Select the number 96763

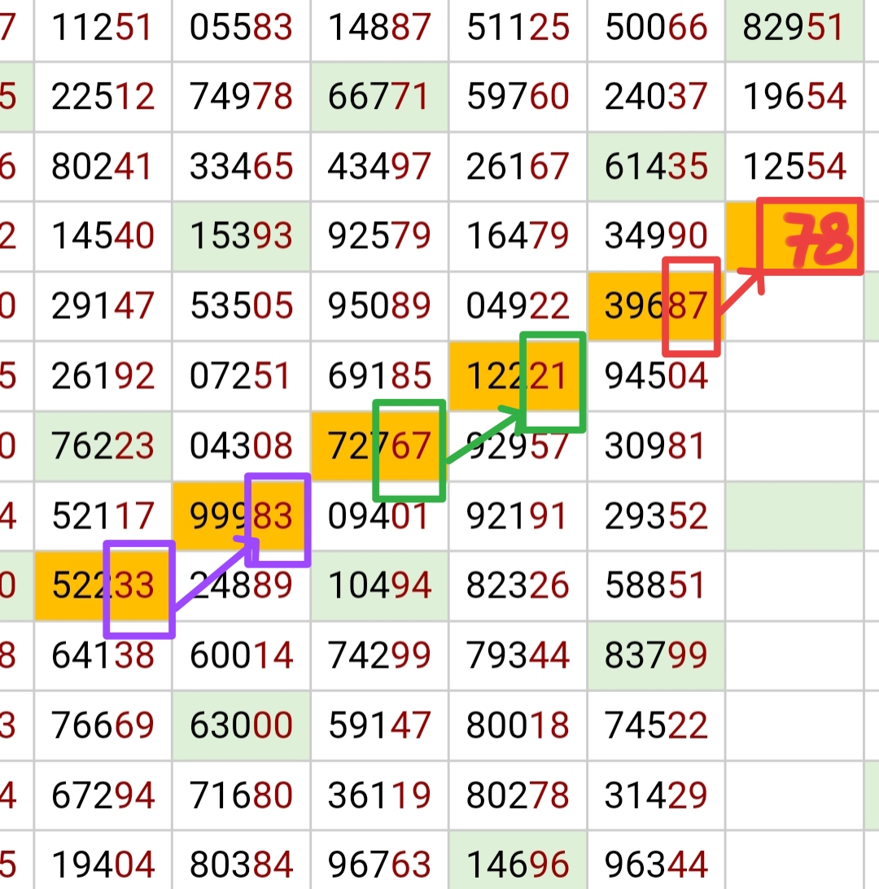pyautogui.click(x=379, y=865)
